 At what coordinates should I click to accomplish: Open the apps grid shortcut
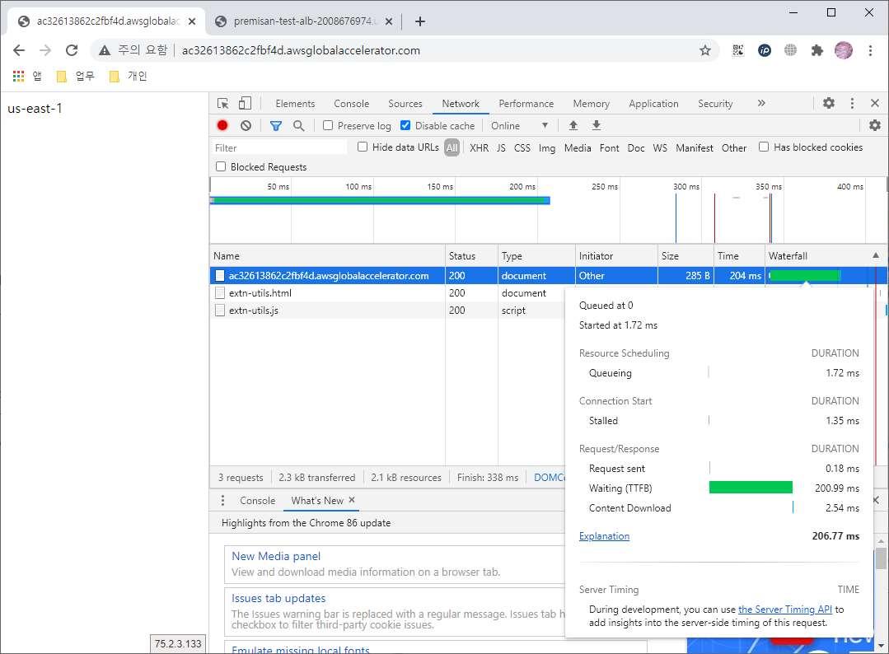(19, 76)
